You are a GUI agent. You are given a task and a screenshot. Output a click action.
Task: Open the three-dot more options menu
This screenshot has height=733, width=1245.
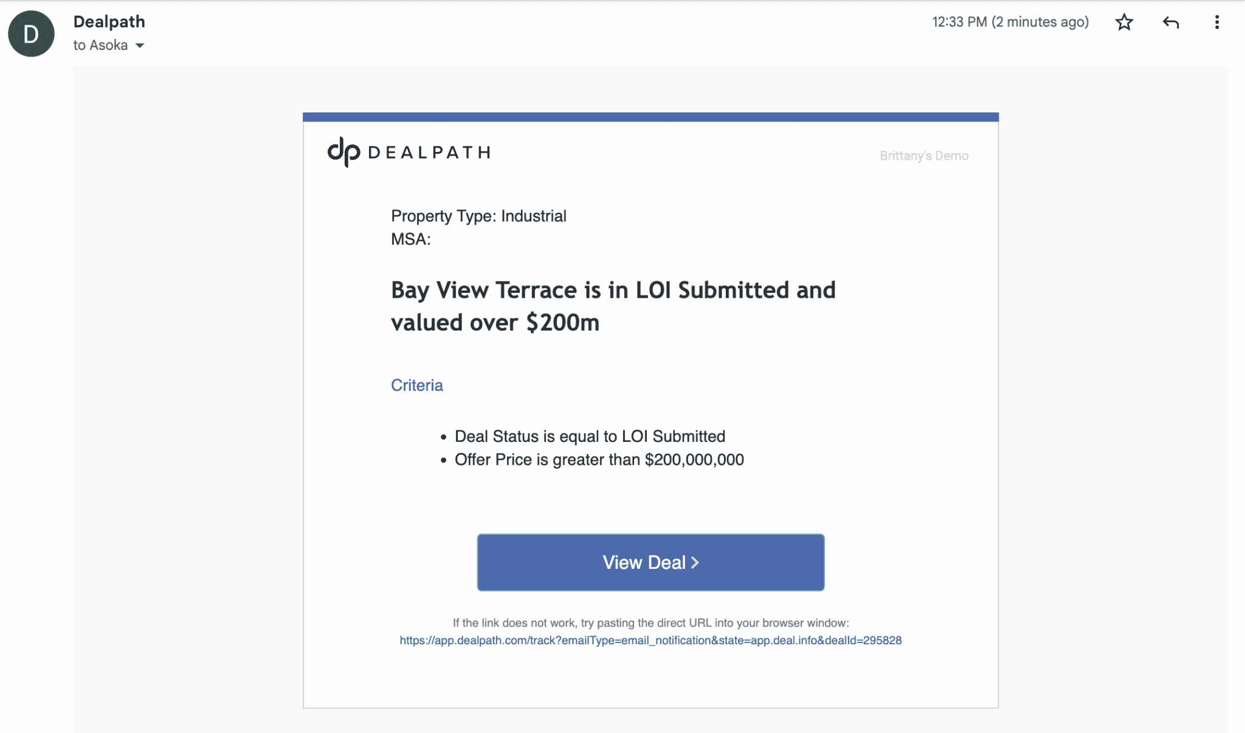[1216, 22]
